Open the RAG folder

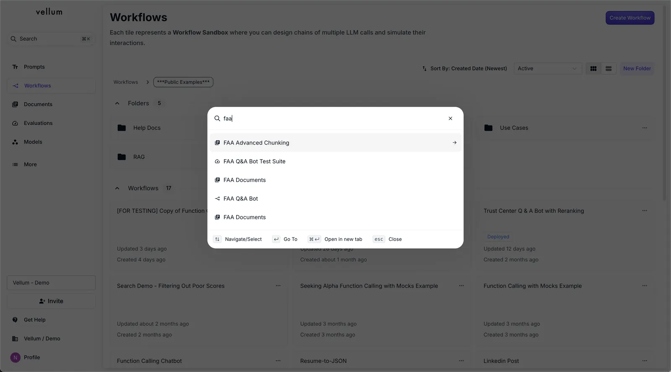pyautogui.click(x=139, y=157)
